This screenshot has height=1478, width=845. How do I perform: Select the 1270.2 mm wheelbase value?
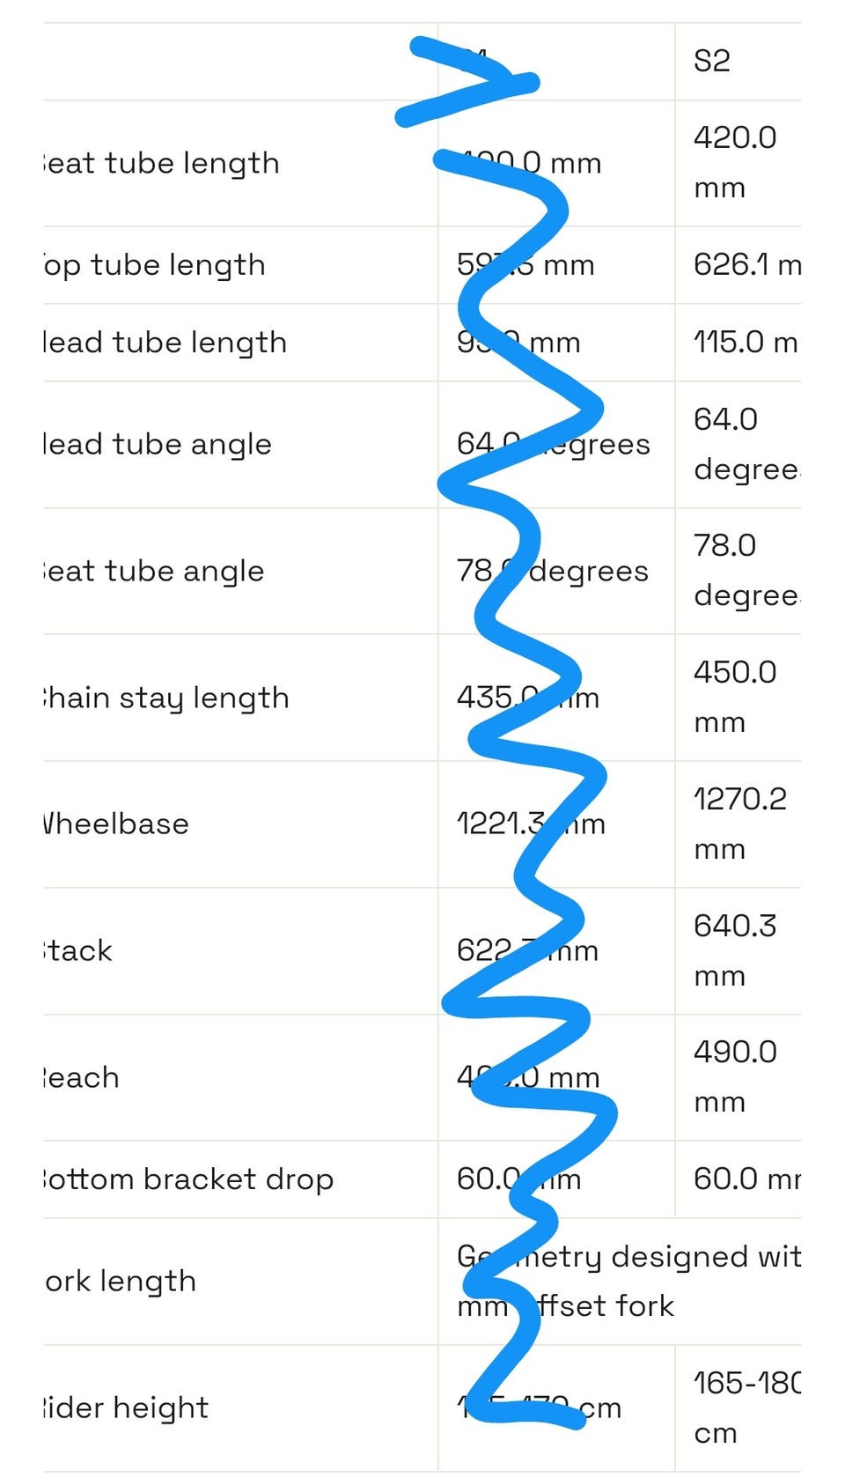point(739,824)
